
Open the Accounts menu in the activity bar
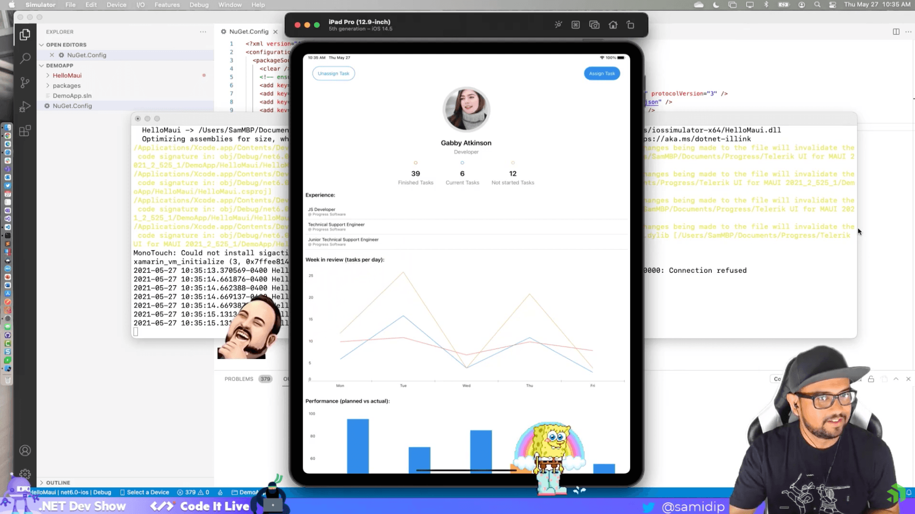pyautogui.click(x=25, y=450)
